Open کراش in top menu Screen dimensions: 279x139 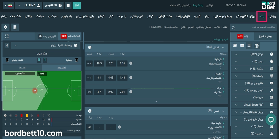[101, 16]
